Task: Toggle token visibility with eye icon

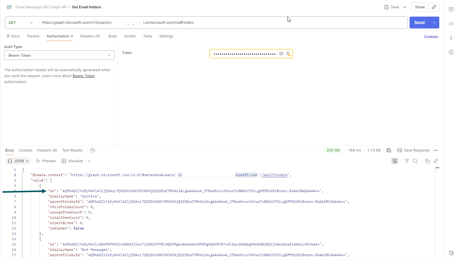Action: point(281,54)
